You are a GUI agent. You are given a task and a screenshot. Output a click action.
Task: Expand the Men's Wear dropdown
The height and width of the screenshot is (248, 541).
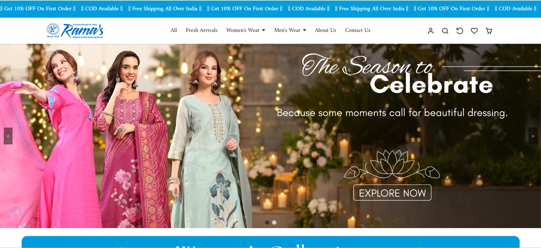point(290,30)
